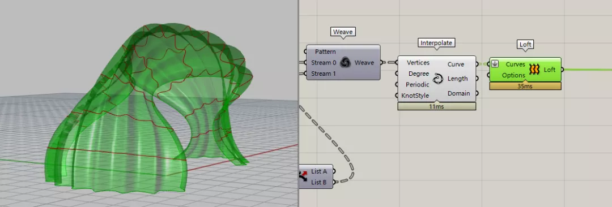Click the Loft output parameter
Viewport: 612px width, 207px height.
pos(550,70)
